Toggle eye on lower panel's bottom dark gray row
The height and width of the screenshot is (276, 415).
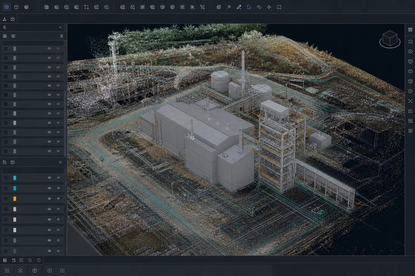(49, 251)
